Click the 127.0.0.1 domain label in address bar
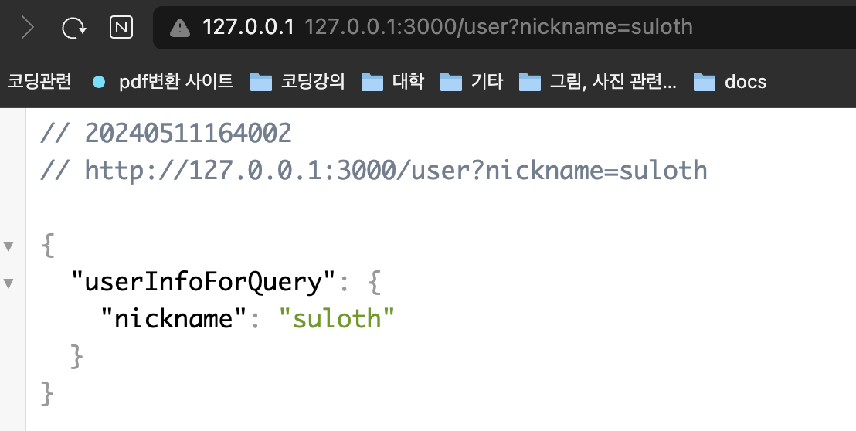This screenshot has width=856, height=431. click(x=249, y=27)
